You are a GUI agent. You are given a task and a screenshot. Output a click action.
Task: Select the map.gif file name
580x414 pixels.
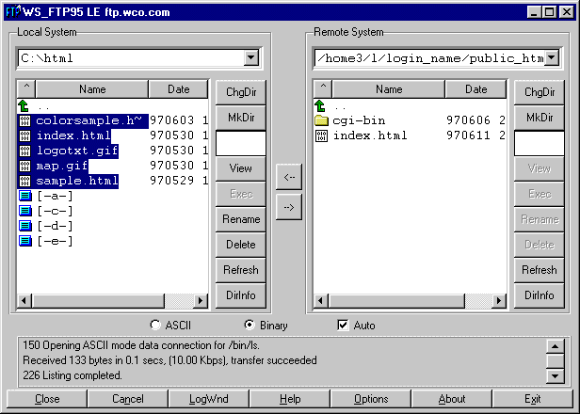(x=62, y=166)
